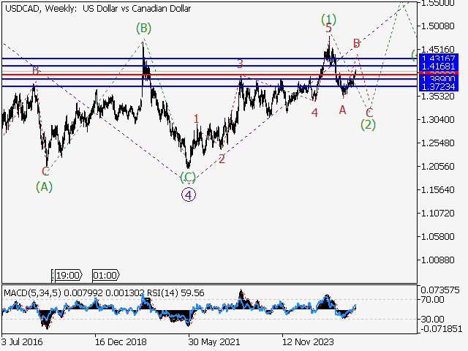468x351 pixels.
Task: Select the circled purple 4 wave marker
Action: point(189,195)
